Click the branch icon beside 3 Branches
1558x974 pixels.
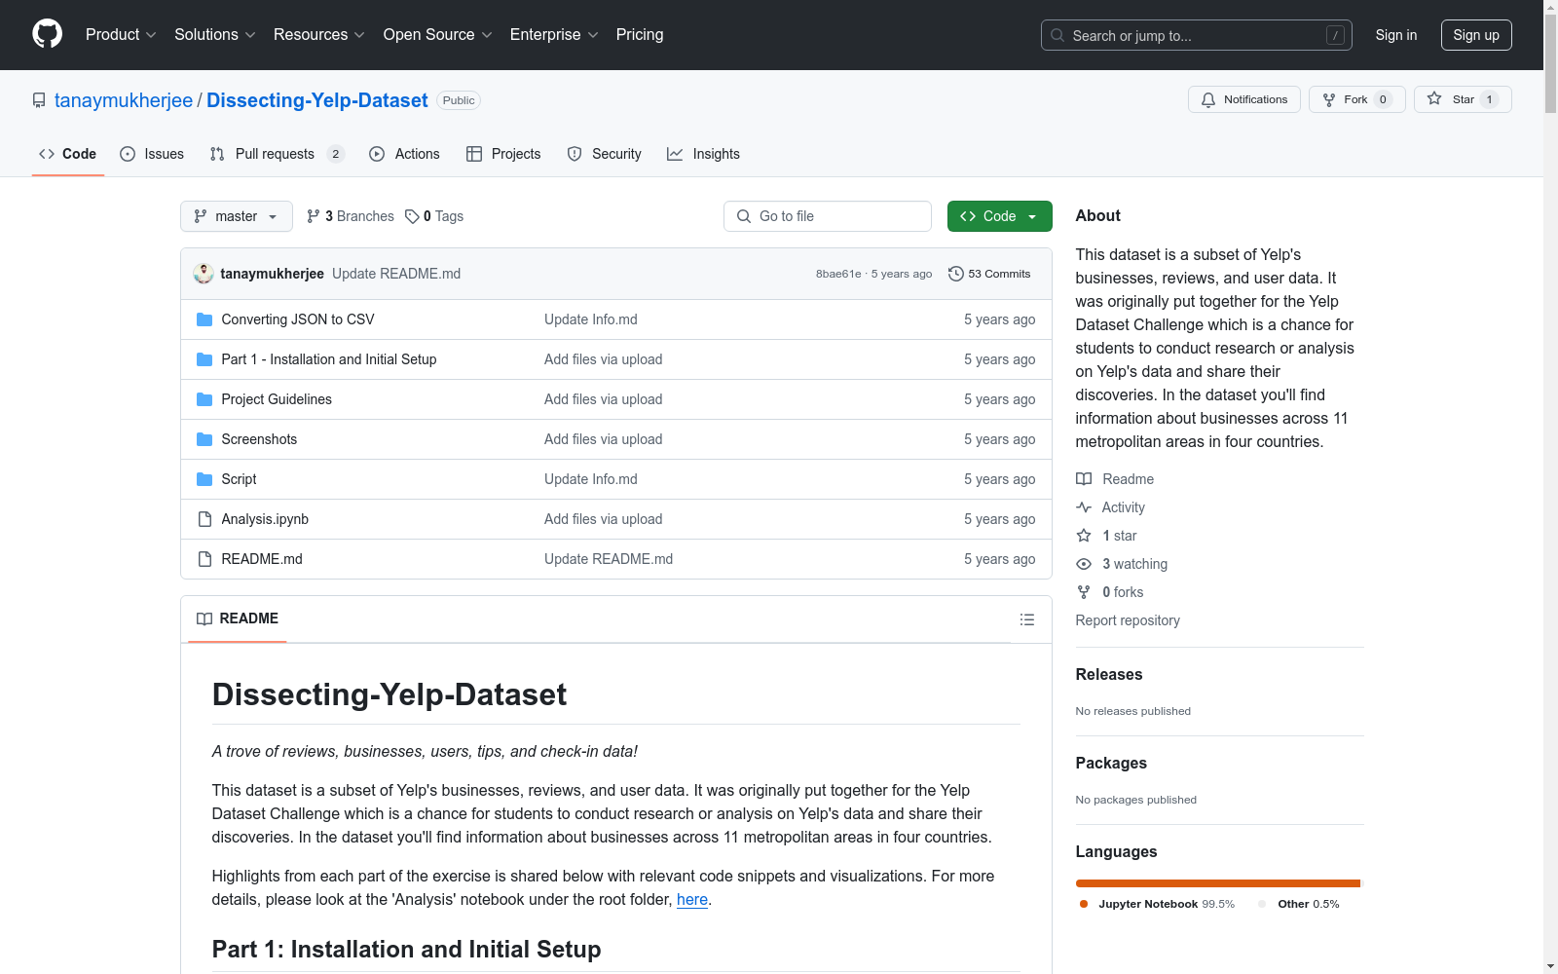pos(314,216)
